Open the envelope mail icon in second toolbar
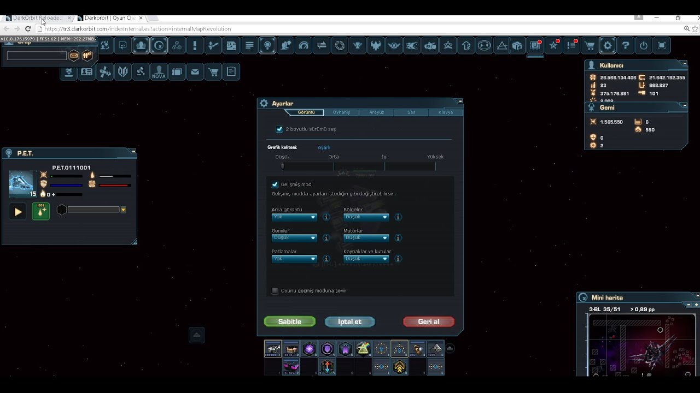The width and height of the screenshot is (700, 393). (195, 72)
